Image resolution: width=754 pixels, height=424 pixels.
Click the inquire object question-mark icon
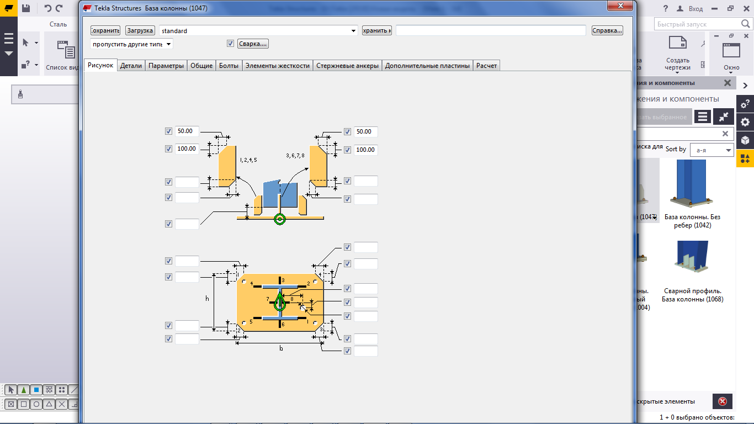click(x=25, y=65)
